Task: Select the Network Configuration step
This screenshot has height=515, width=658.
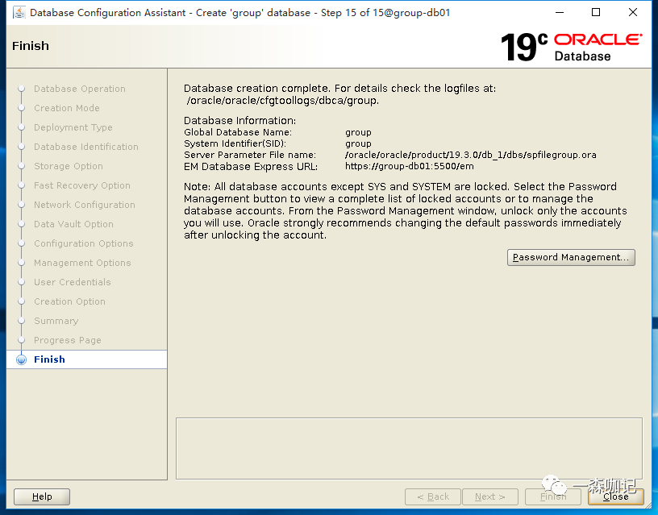Action: tap(85, 205)
